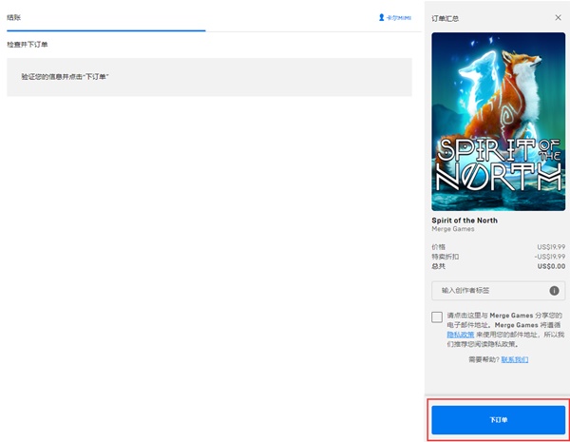The height and width of the screenshot is (442, 570).
Task: Close the 订单汇总 order summary panel
Action: click(x=558, y=18)
